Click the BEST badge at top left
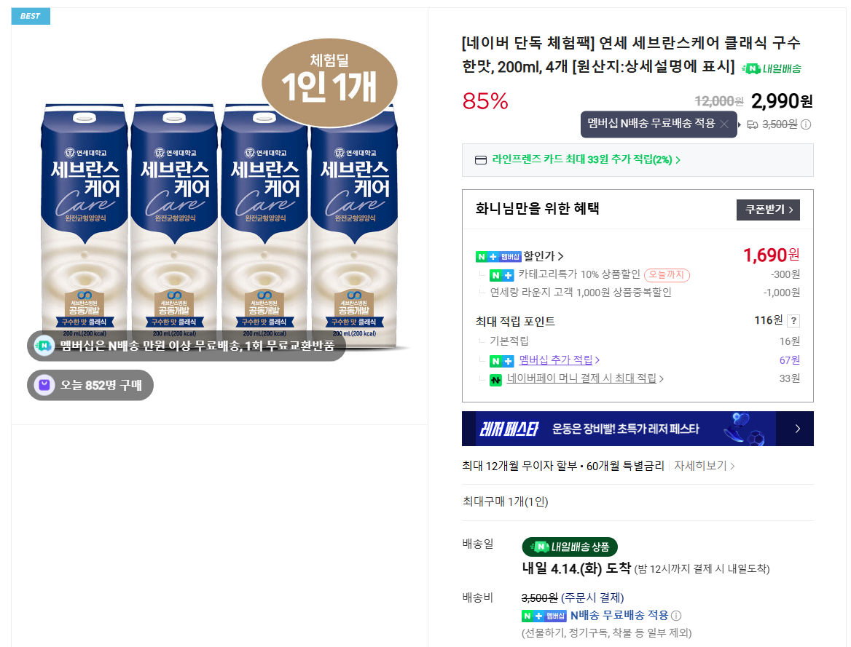 pyautogui.click(x=30, y=15)
